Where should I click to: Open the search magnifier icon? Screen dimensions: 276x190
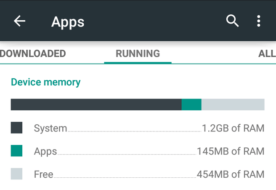[x=233, y=21]
